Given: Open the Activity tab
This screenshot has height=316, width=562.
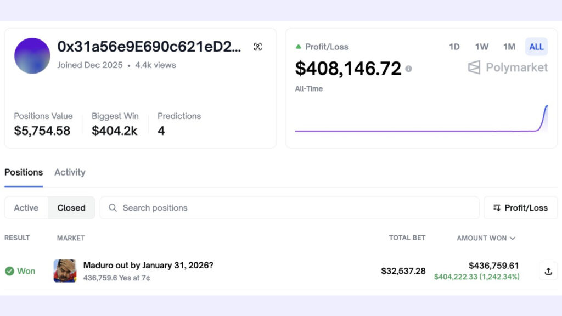Looking at the screenshot, I should pyautogui.click(x=70, y=172).
